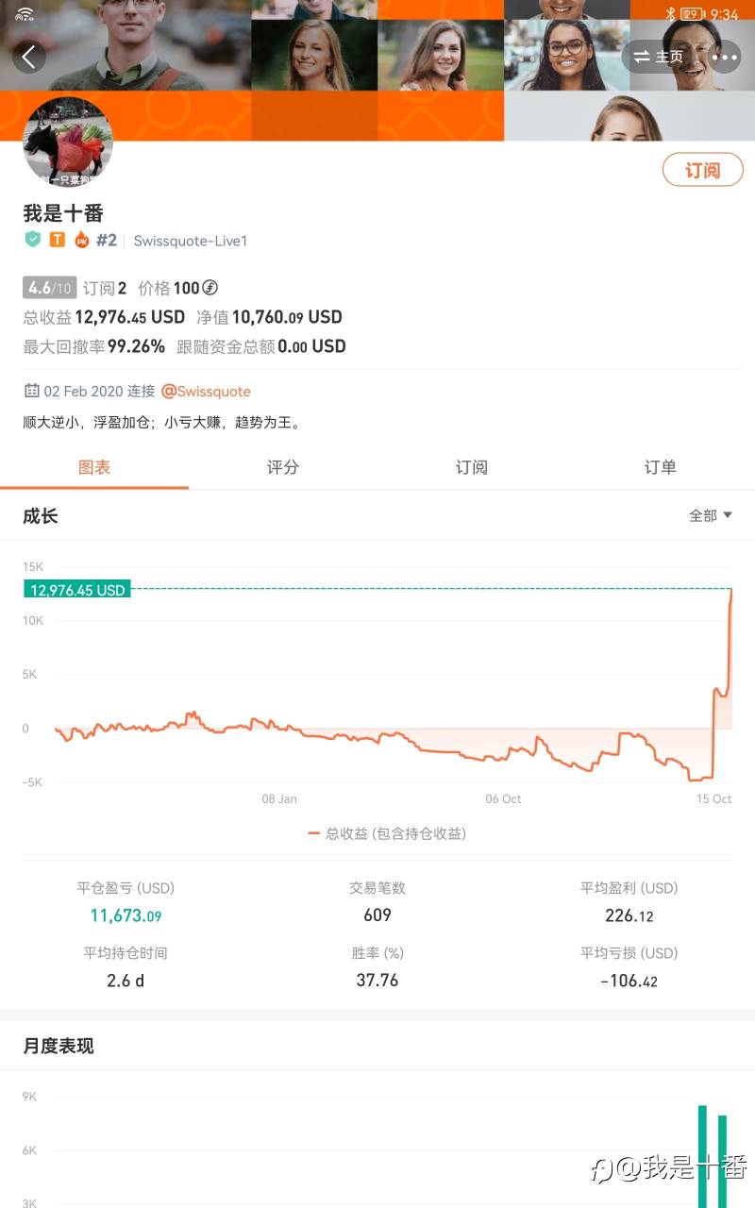Viewport: 755px width, 1208px height.
Task: Tap the 4.6/10 rating score badge
Action: 49,288
